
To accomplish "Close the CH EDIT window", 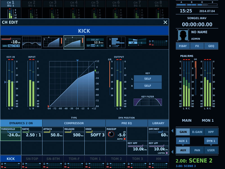I will pyautogui.click(x=165, y=22).
